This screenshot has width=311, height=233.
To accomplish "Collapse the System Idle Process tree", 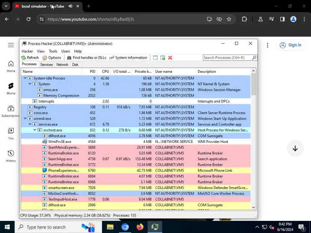I will pyautogui.click(x=25, y=78).
